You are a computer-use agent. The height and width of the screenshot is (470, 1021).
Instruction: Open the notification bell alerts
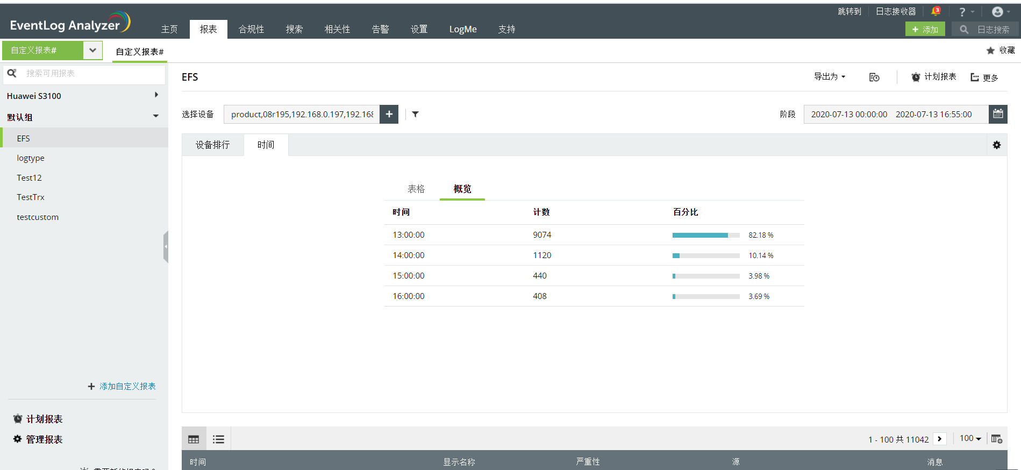pyautogui.click(x=936, y=11)
